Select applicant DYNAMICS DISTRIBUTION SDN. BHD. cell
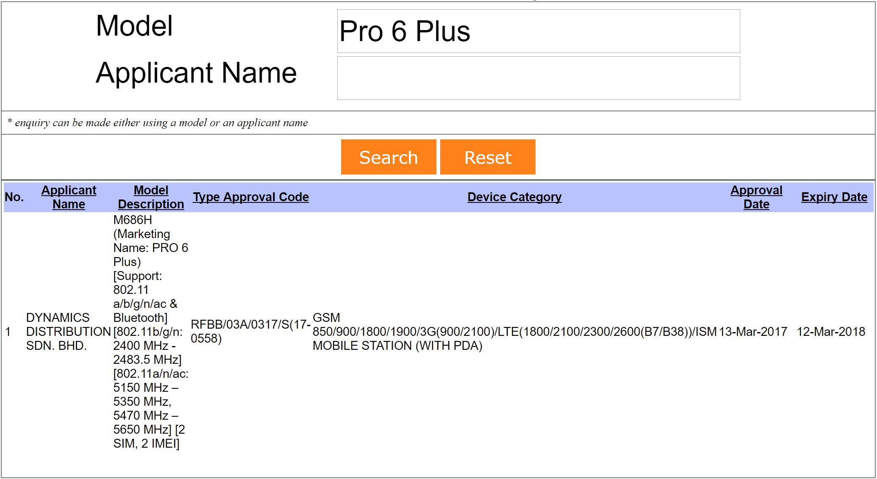 coord(68,332)
